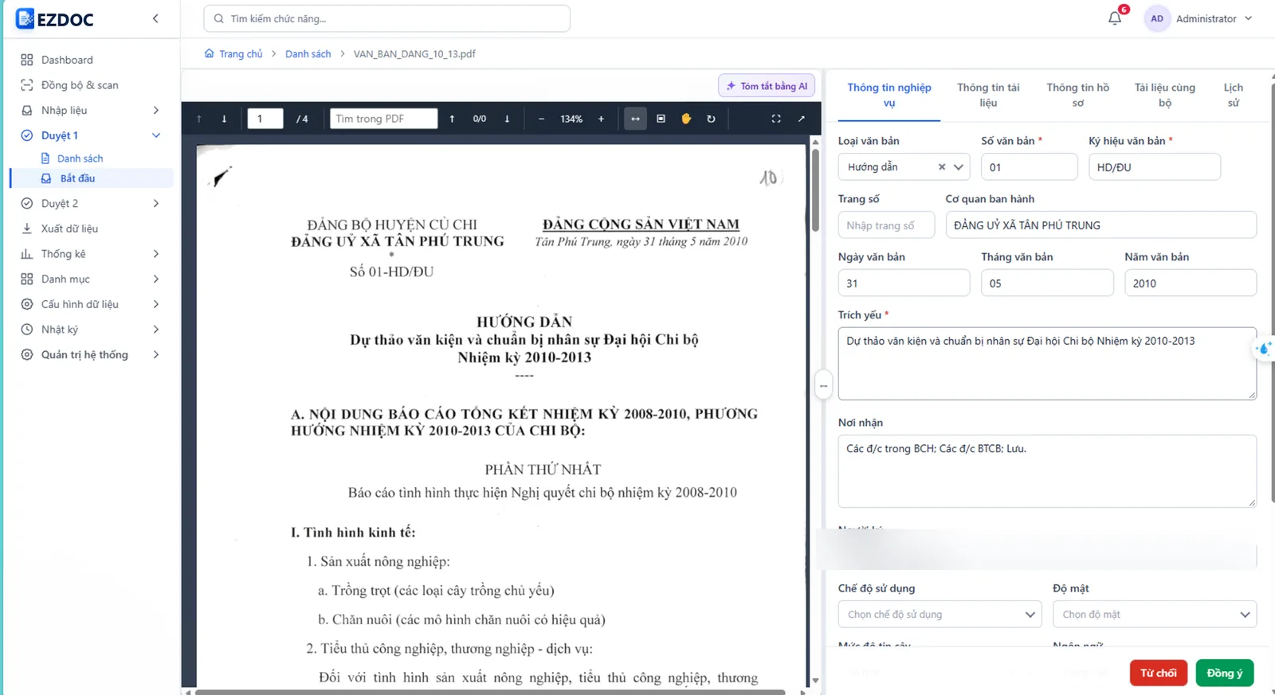Open the Lịch sử tab

(1234, 95)
